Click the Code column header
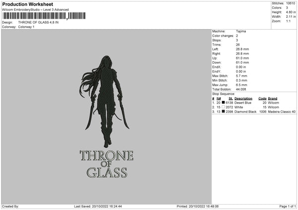The image size is (298, 210). [x=262, y=99]
